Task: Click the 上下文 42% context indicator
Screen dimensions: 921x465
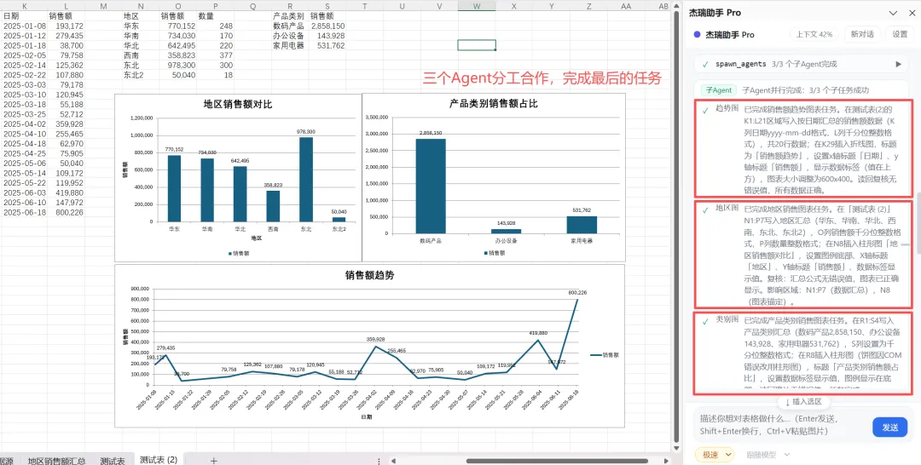Action: point(814,35)
